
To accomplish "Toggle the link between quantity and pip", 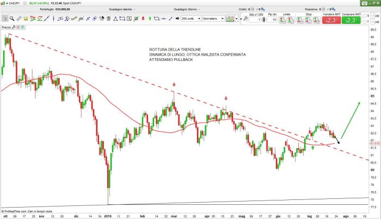I will (x=263, y=20).
